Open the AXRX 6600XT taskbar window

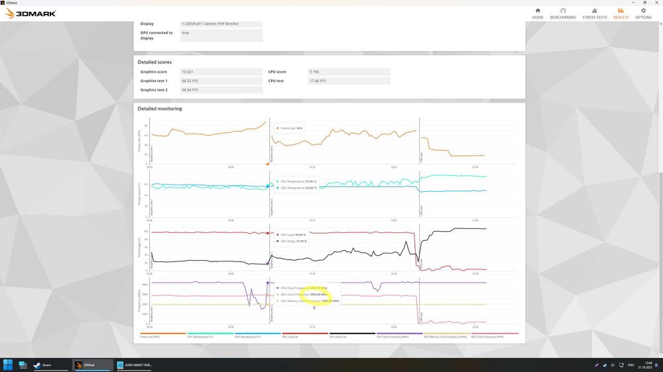point(135,365)
